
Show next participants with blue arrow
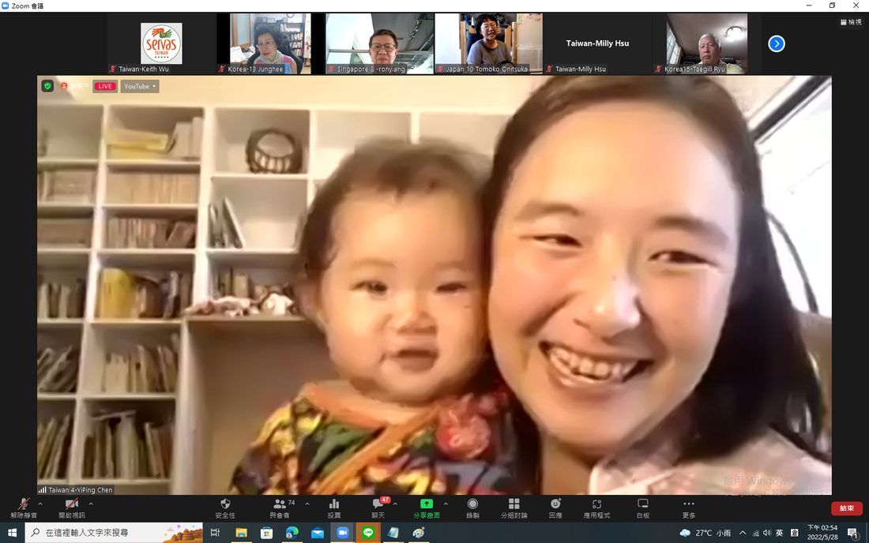[x=777, y=43]
